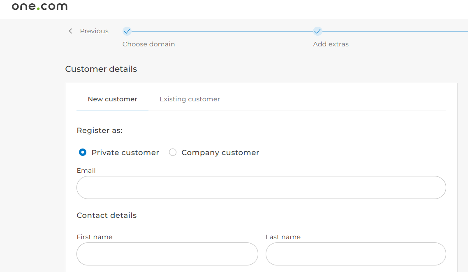Focus the First name input field
468x272 pixels.
167,254
